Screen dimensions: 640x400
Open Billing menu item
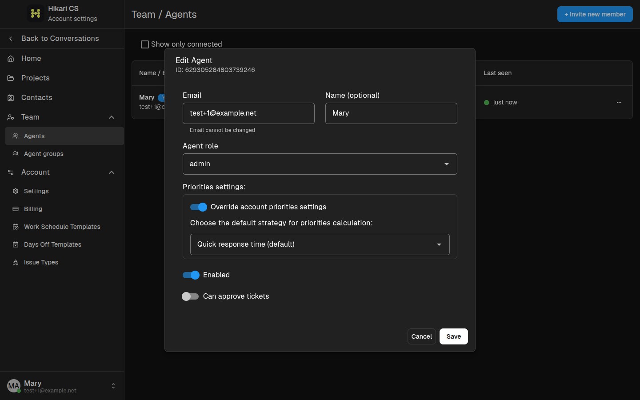(x=64, y=209)
